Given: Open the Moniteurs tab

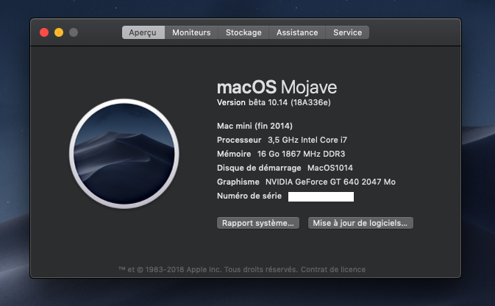Looking at the screenshot, I should [191, 32].
